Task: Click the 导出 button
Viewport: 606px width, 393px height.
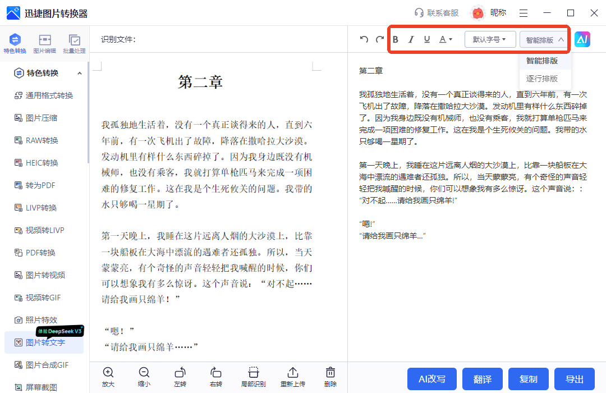Action: [575, 379]
